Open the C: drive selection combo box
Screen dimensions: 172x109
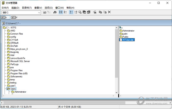[x=21, y=13]
